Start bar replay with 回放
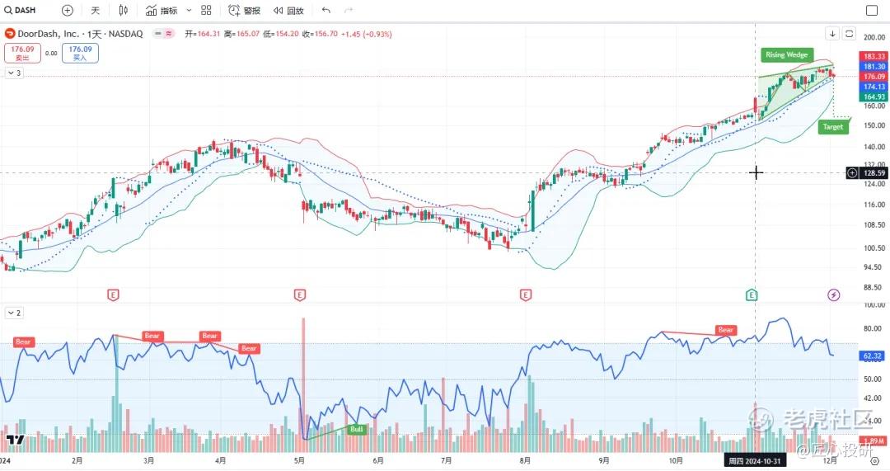 coord(288,10)
